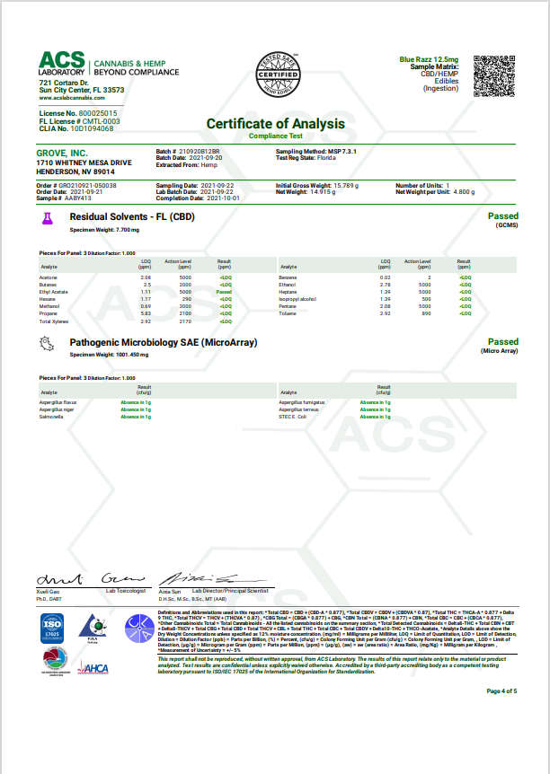Viewport: 550px width, 774px height.
Task: Click the Certificate of Analysis title
Action: (x=275, y=123)
